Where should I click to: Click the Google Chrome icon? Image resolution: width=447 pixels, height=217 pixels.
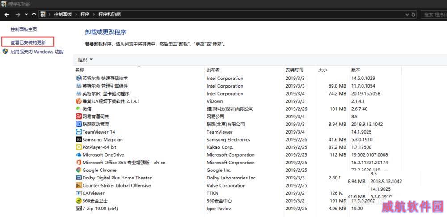(x=79, y=170)
